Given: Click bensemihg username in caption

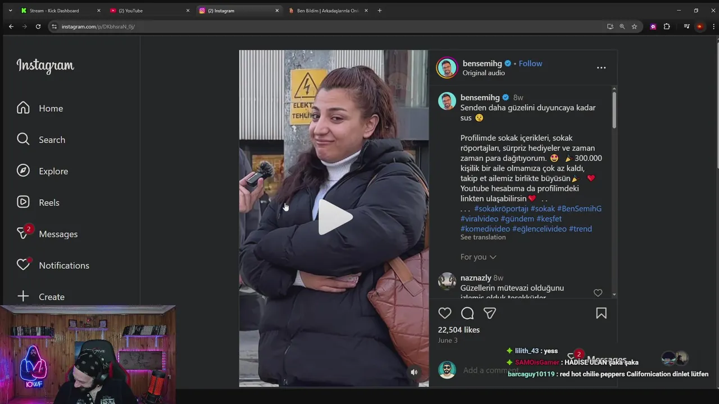Looking at the screenshot, I should 480,98.
